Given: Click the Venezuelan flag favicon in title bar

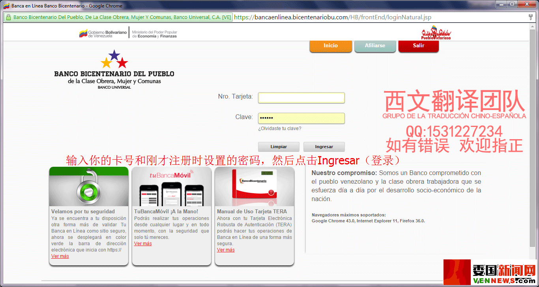Looking at the screenshot, I should (6, 6).
